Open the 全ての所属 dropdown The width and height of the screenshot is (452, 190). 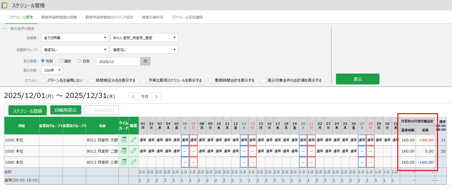pos(75,38)
